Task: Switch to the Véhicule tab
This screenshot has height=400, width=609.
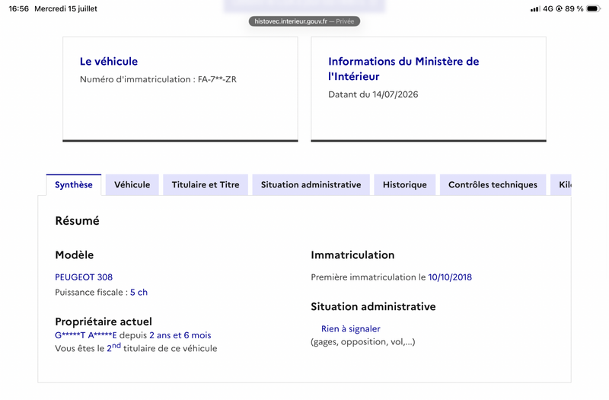Action: click(132, 184)
